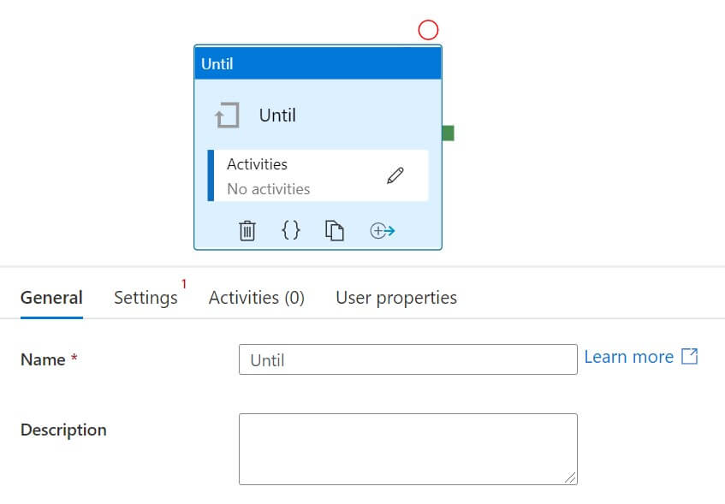Toggle the red breakpoint circle

(428, 30)
